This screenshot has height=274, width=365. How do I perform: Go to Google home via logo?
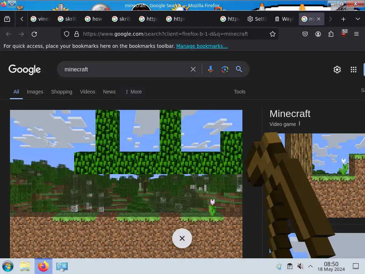[25, 70]
